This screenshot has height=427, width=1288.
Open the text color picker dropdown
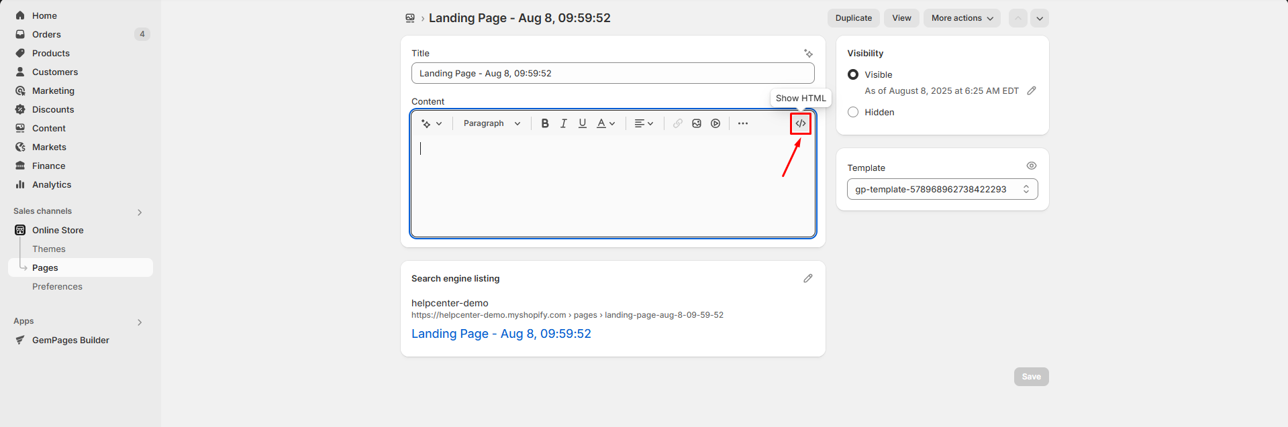click(606, 123)
